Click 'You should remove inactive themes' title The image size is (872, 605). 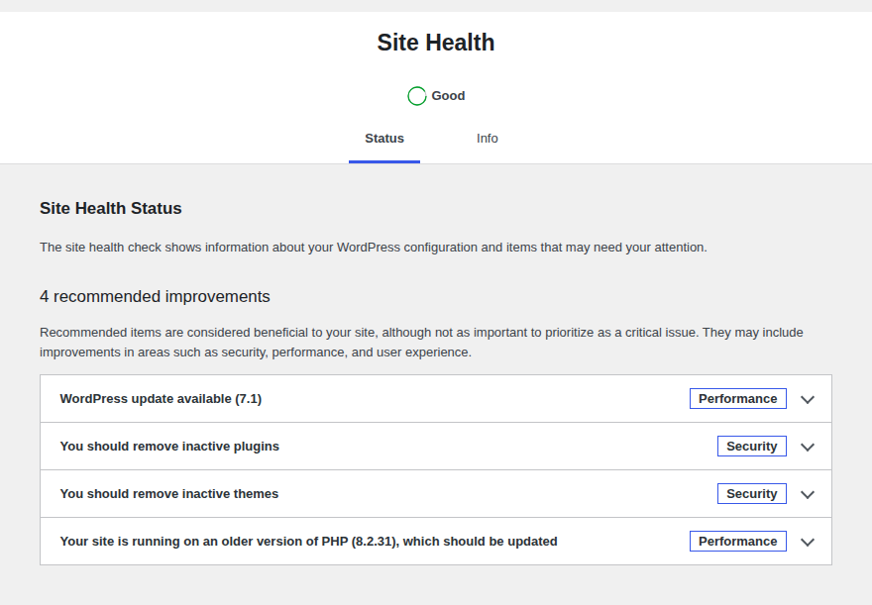(169, 494)
